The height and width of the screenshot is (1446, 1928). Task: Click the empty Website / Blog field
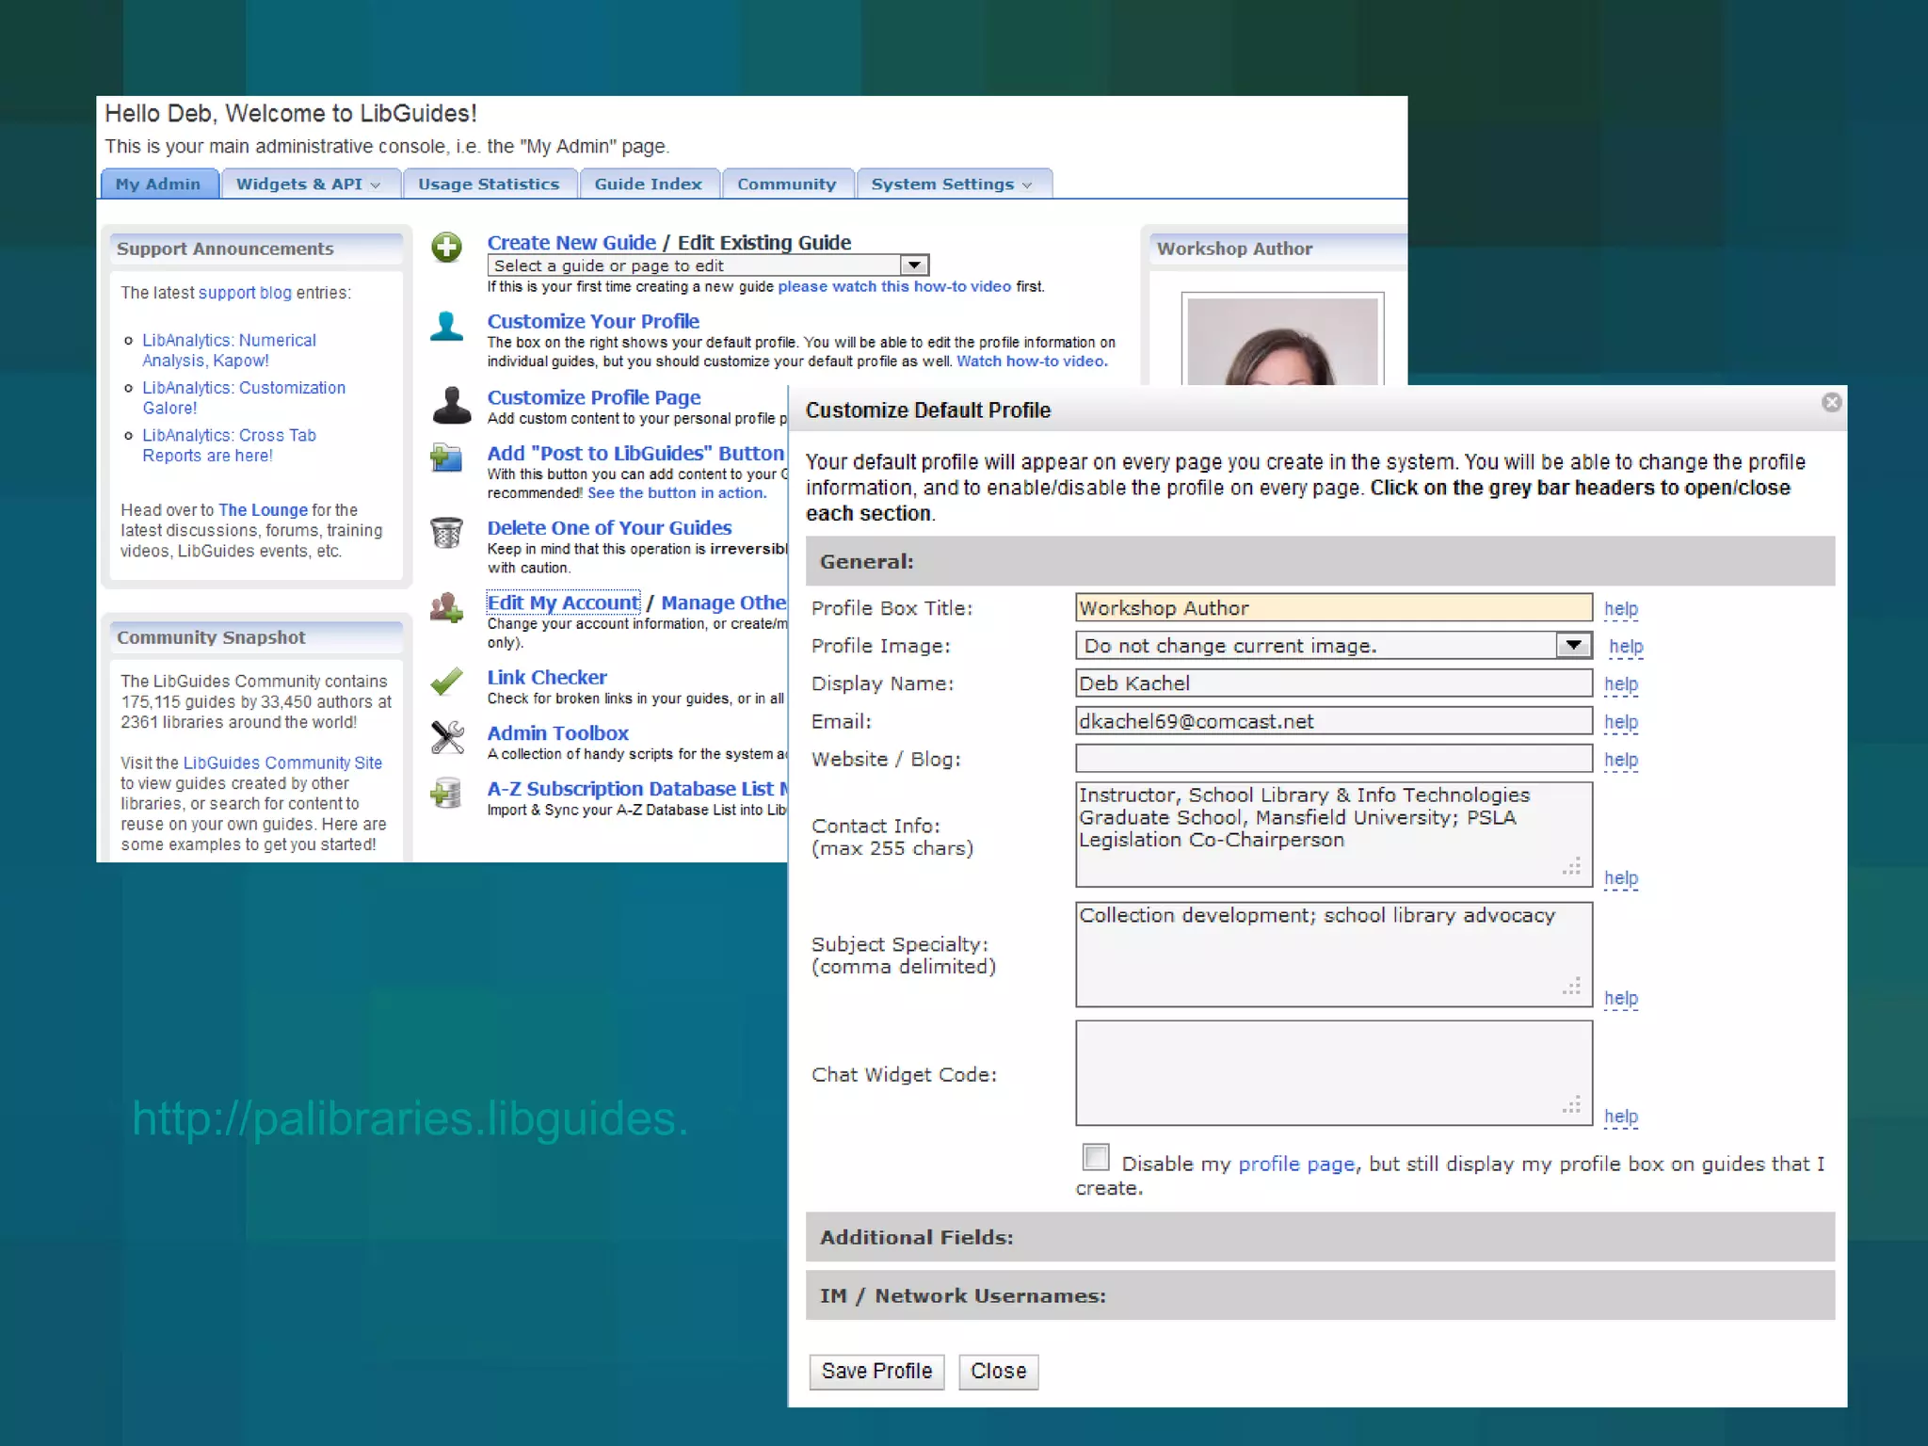coord(1334,758)
